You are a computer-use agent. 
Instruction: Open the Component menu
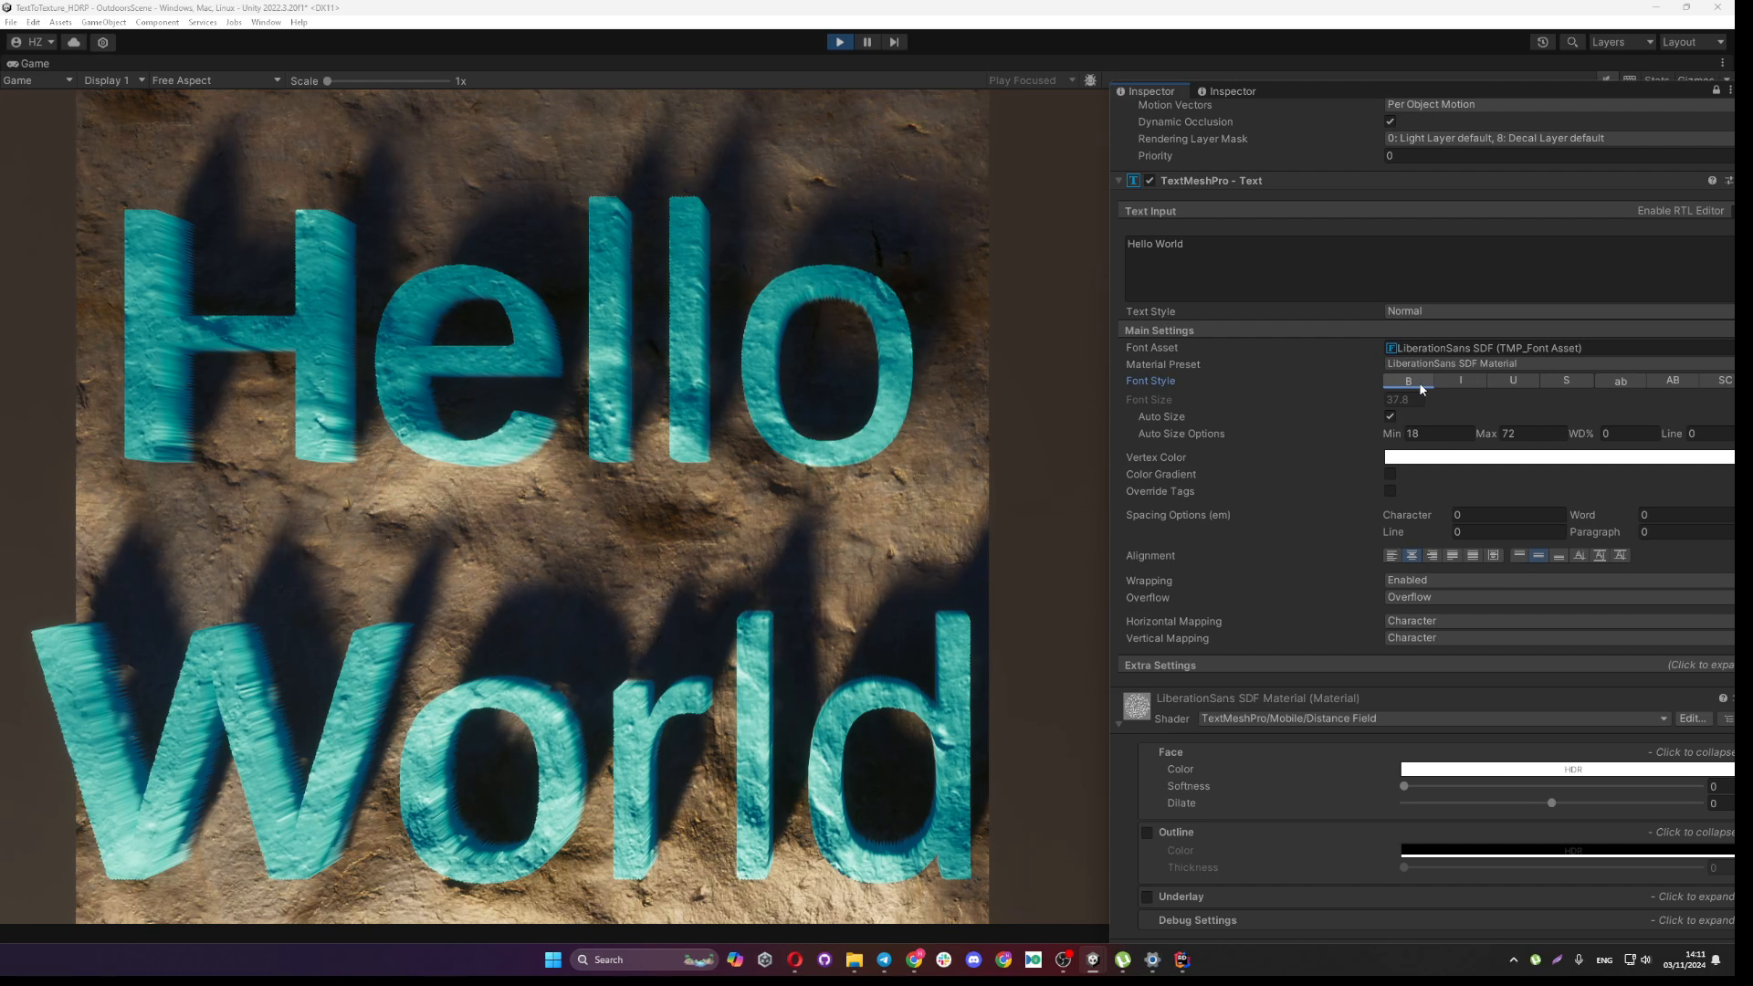pos(157,22)
